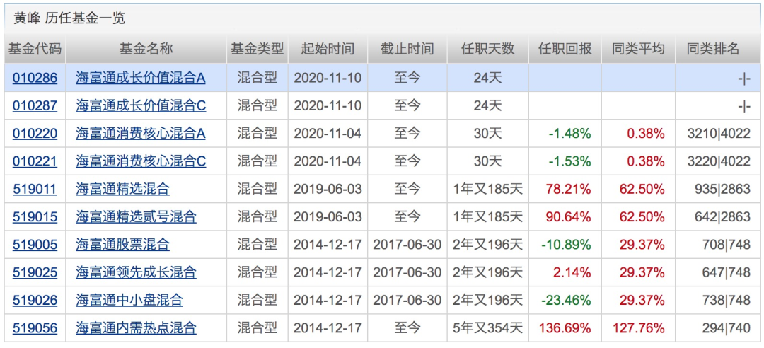
Task: Select the 642|2863 ranking cell
Action: point(722,217)
